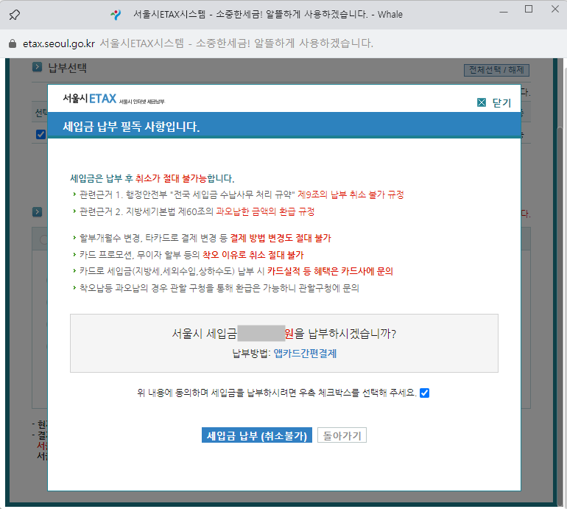Maximize the Whale browser window
567x509 pixels.
[x=529, y=10]
